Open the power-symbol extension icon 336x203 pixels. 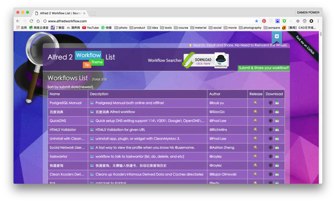(298, 21)
